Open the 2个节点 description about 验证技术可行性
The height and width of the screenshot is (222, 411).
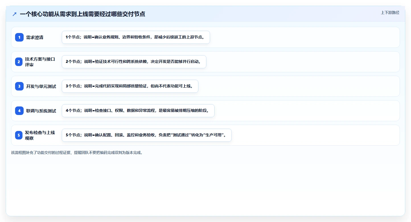point(134,62)
